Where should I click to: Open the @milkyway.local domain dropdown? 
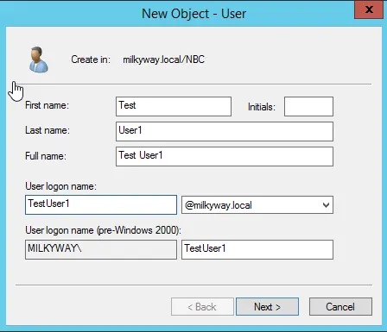click(x=257, y=205)
